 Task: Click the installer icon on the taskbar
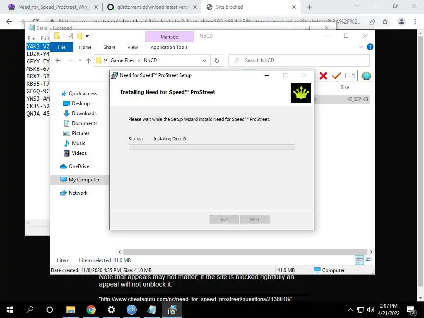[x=172, y=310]
